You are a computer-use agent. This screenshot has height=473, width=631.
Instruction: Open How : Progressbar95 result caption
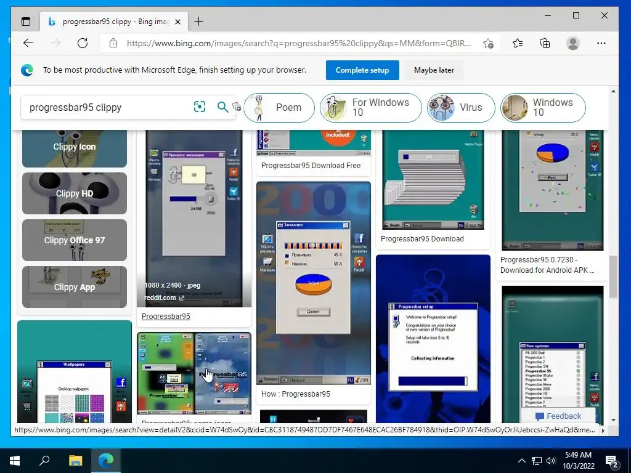[295, 394]
